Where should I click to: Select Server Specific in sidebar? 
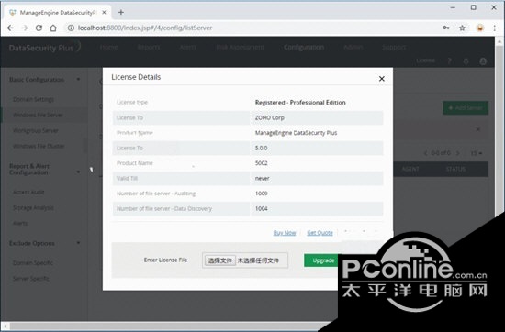tap(31, 278)
